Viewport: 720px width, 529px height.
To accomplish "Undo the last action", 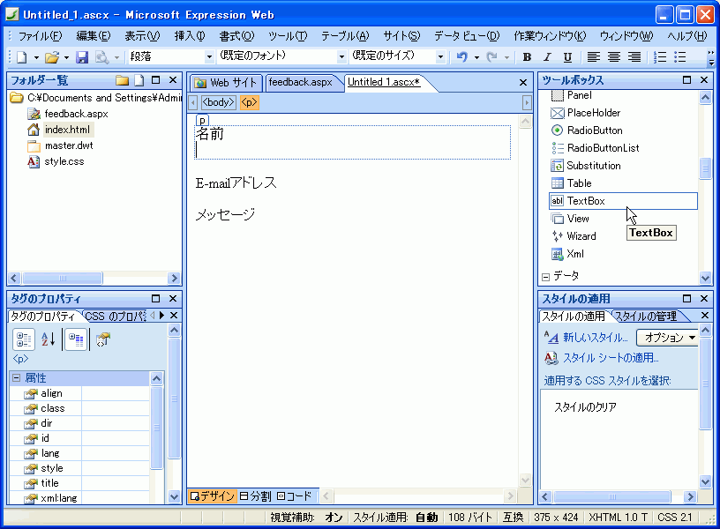I will pos(462,57).
